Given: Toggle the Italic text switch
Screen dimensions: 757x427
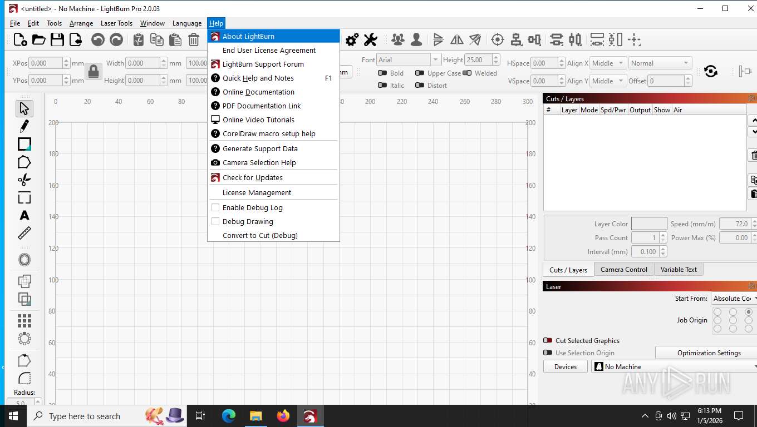Looking at the screenshot, I should [382, 85].
